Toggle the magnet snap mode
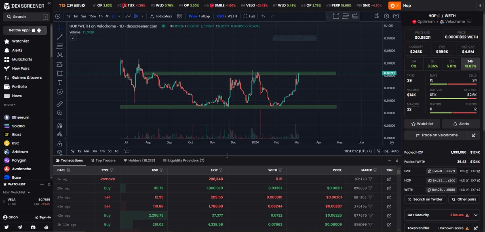 [60, 125]
